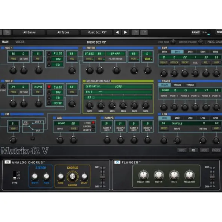Select the LFO4 tab
Viewport: 222px width, 222px height.
203,118
